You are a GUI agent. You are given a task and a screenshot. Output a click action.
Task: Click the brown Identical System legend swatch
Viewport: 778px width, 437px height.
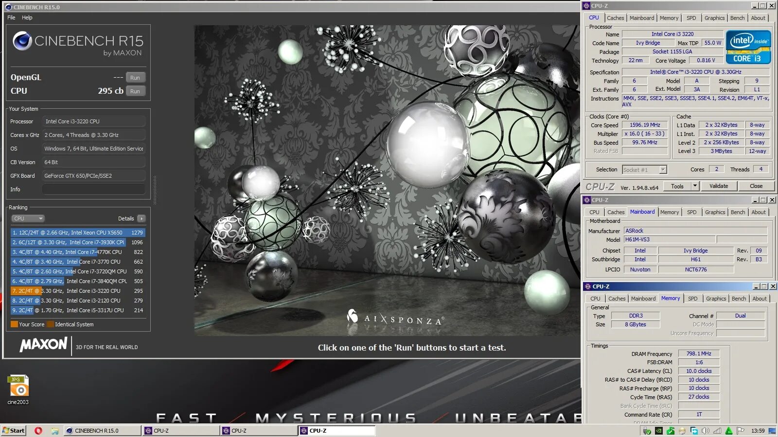pyautogui.click(x=50, y=324)
